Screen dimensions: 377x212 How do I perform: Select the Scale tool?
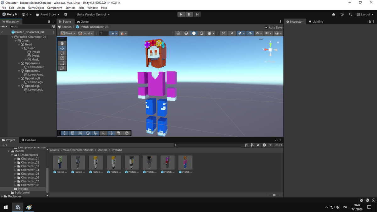(62, 58)
